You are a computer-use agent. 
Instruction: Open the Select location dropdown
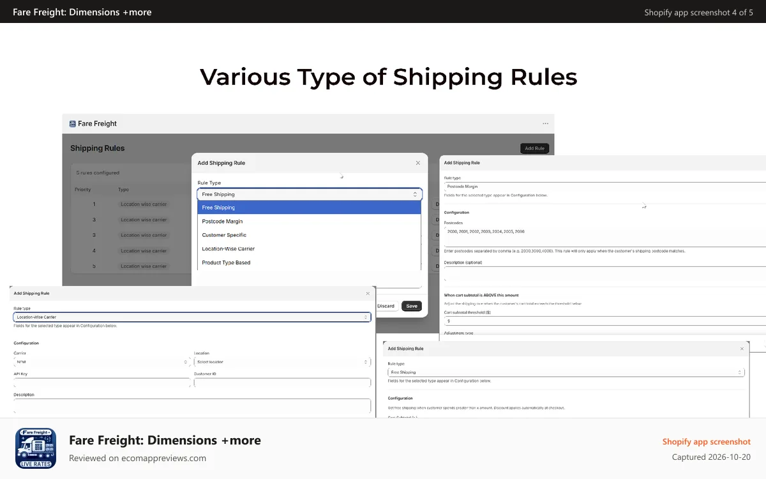point(282,361)
